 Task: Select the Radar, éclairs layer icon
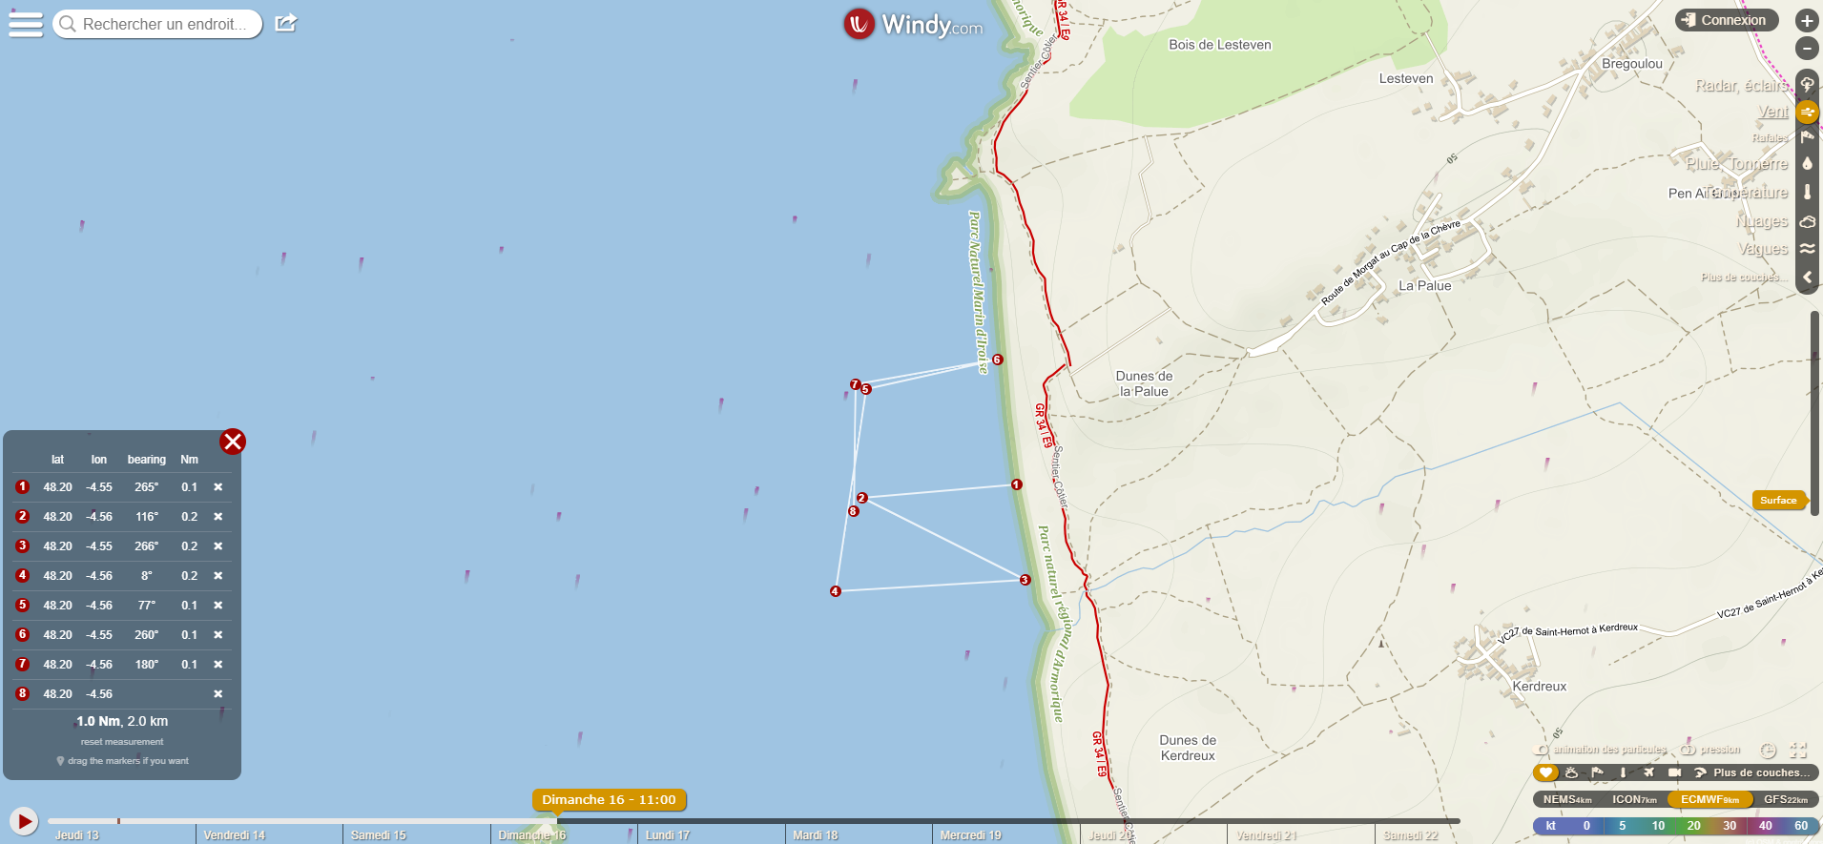(1807, 85)
